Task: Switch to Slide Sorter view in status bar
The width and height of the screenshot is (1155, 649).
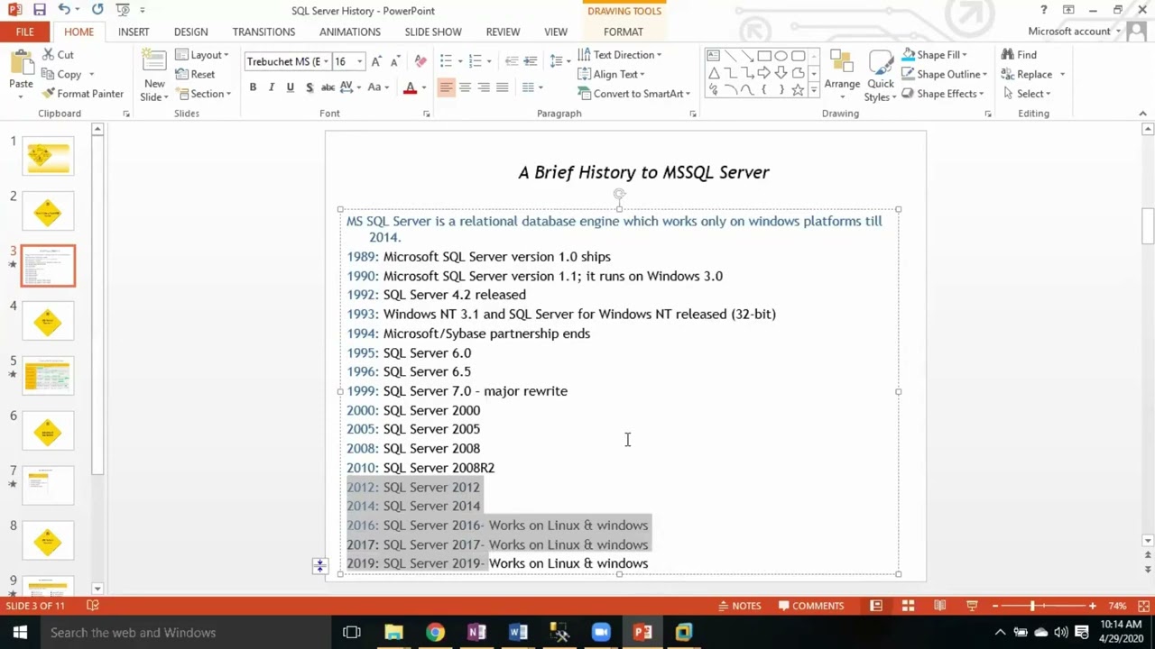Action: pos(908,606)
